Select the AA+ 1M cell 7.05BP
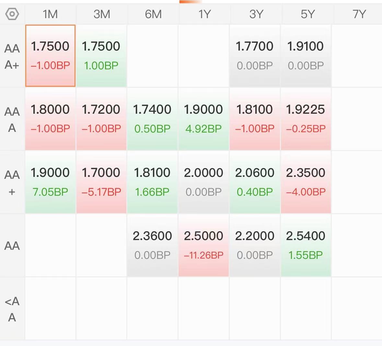The image size is (382, 346). coord(50,182)
